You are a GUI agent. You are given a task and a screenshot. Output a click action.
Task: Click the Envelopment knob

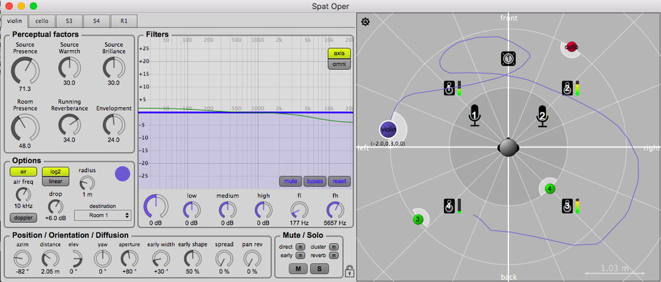click(x=114, y=125)
